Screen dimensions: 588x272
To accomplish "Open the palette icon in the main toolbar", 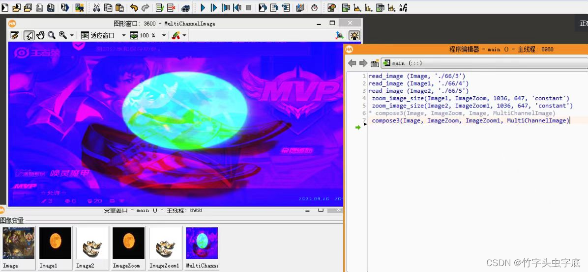I will 331,7.
